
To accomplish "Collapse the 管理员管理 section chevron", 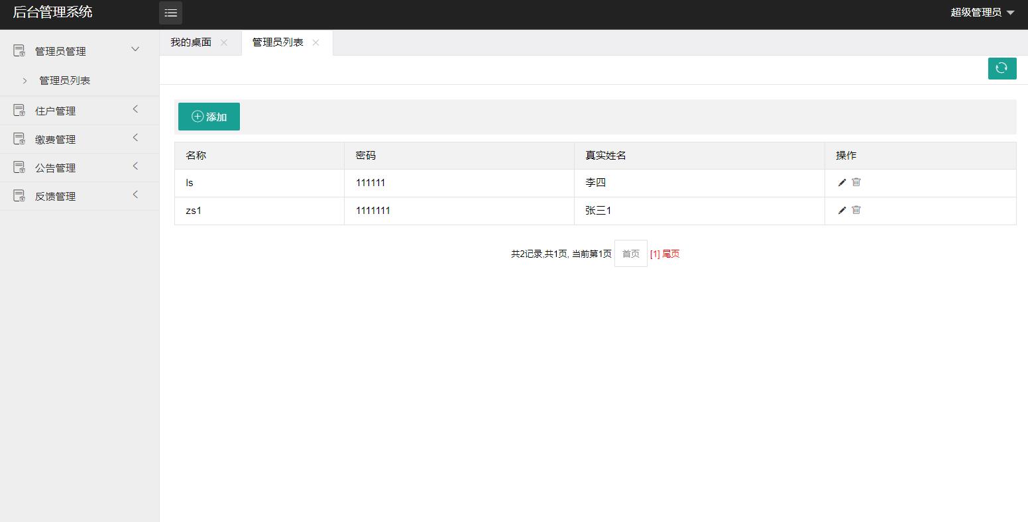I will [x=135, y=49].
